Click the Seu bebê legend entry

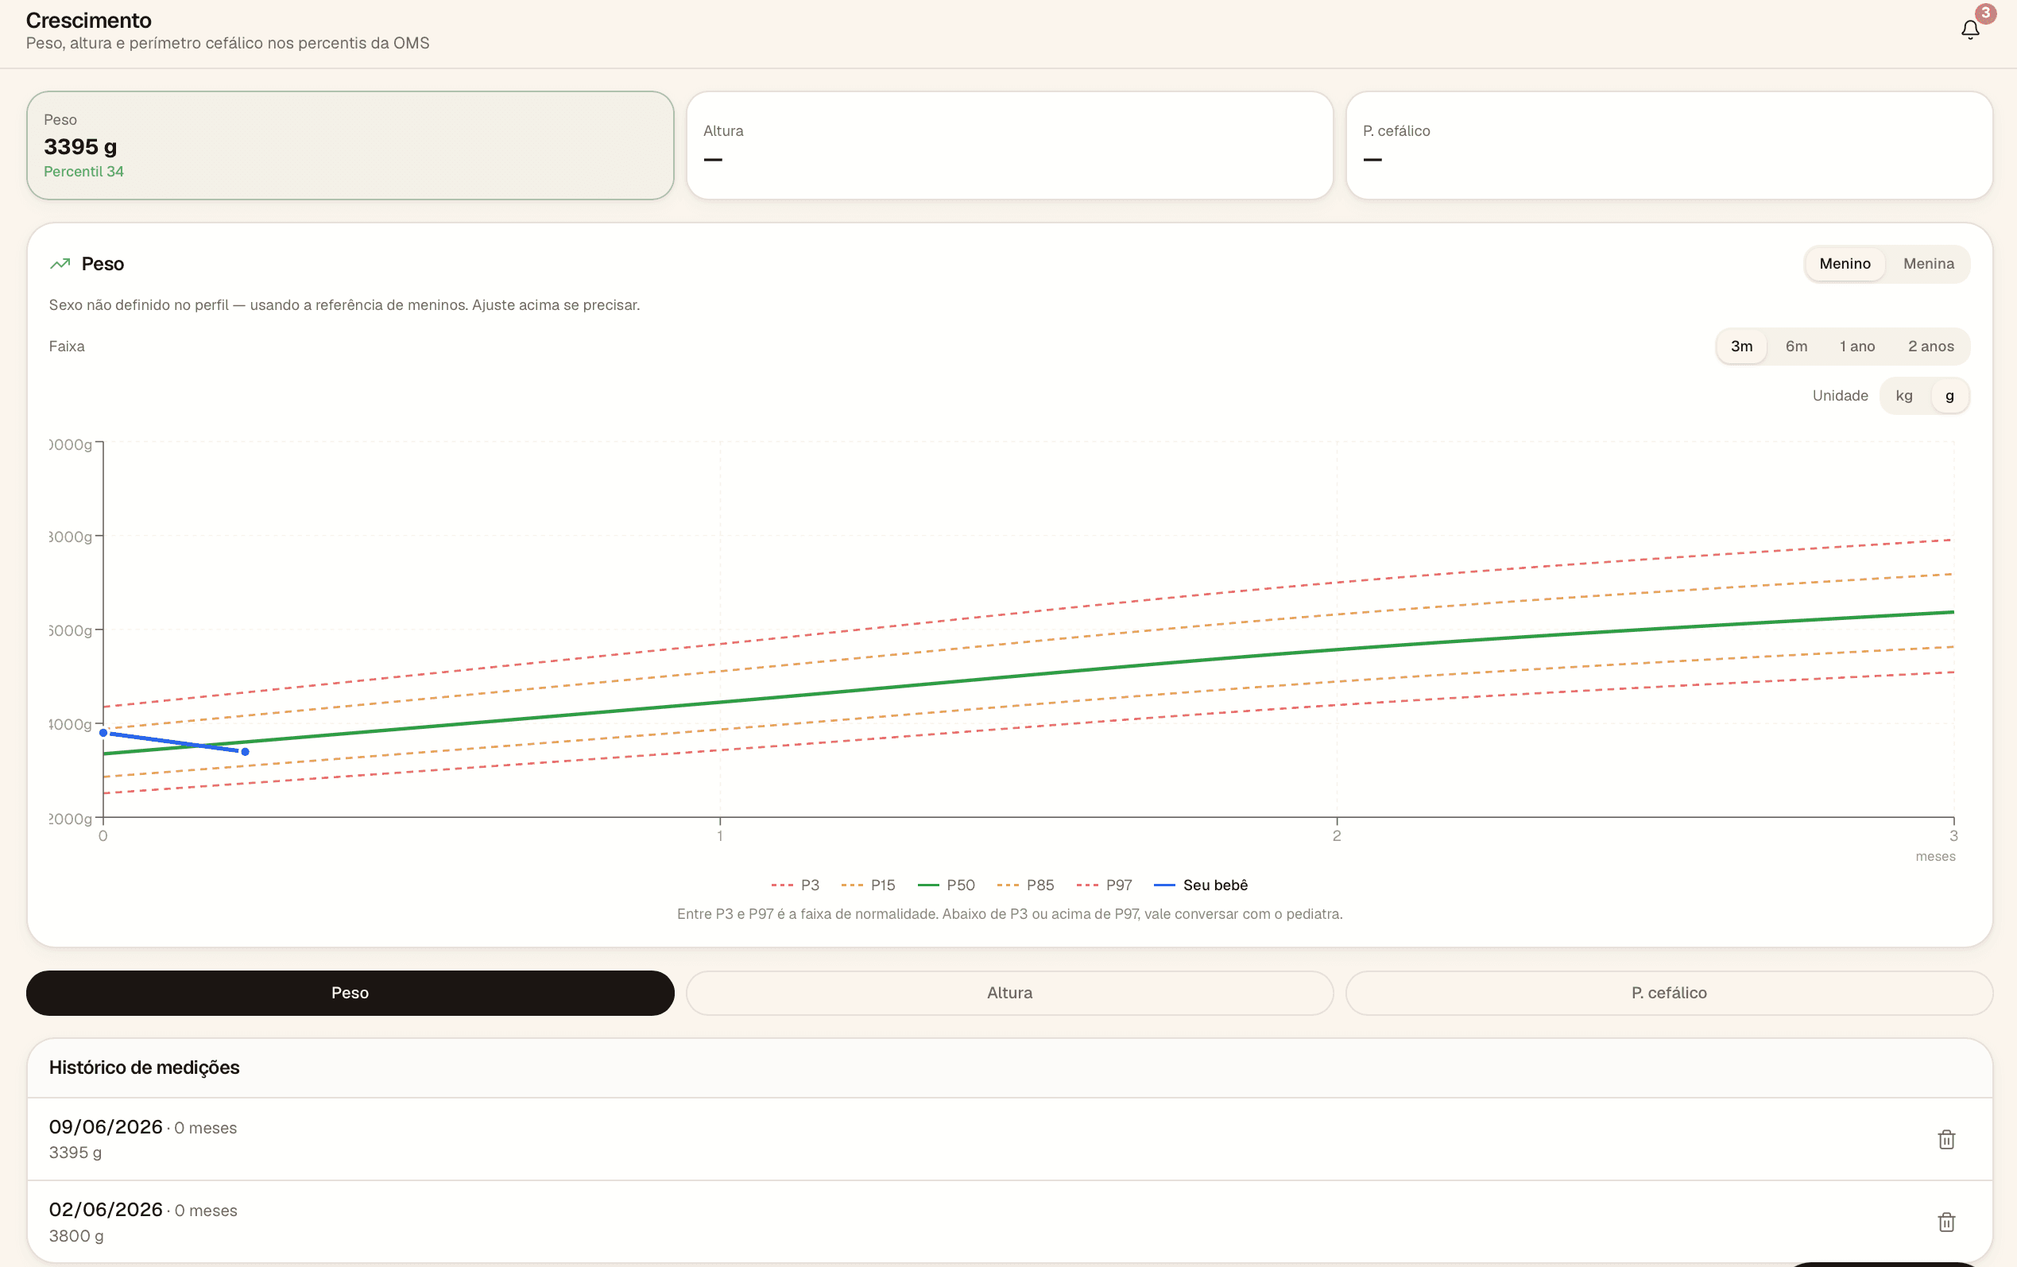1200,885
